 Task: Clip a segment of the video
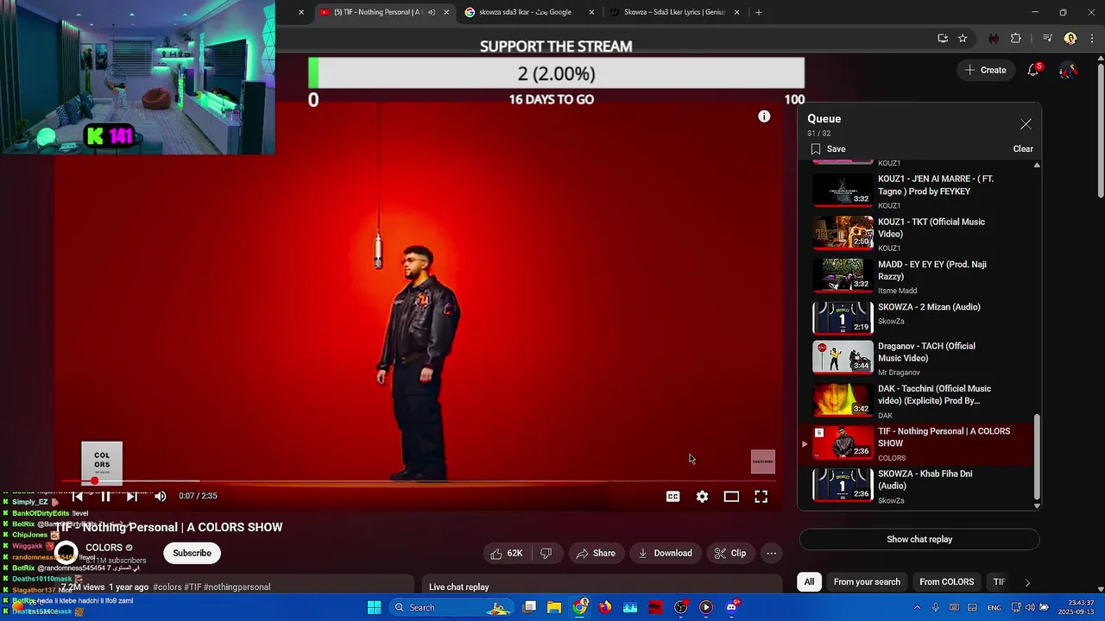click(729, 553)
